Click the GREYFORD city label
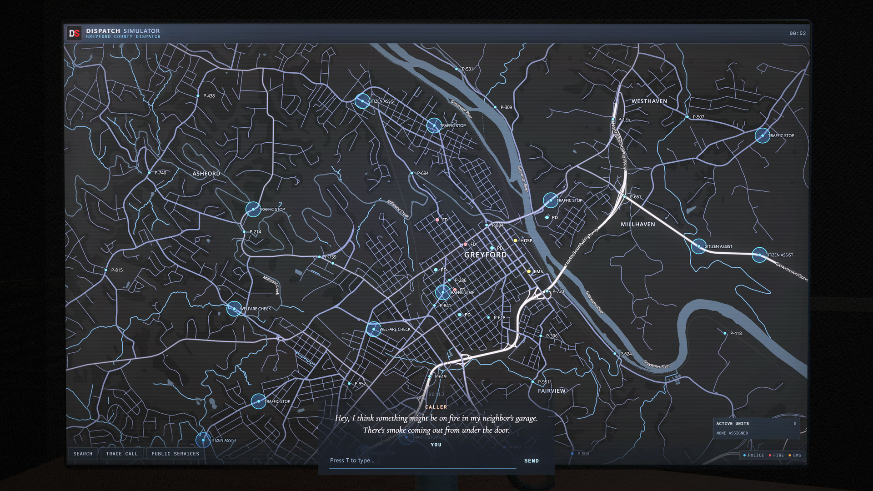This screenshot has width=873, height=491. click(485, 255)
